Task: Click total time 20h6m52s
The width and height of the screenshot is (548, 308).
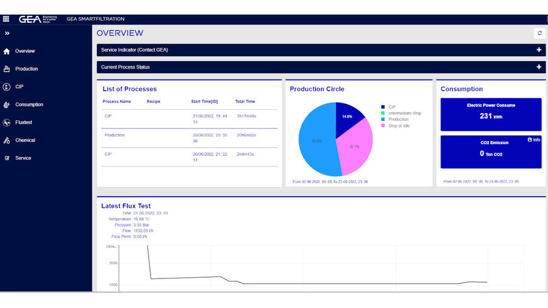Action: coord(246,135)
